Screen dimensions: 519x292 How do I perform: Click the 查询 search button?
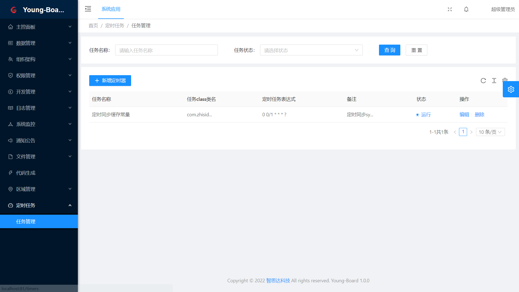[390, 50]
